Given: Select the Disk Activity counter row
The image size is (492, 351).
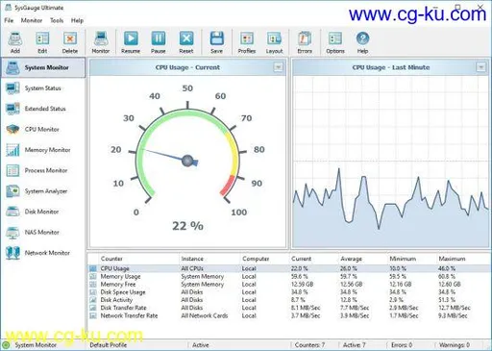Looking at the screenshot, I should [x=289, y=300].
